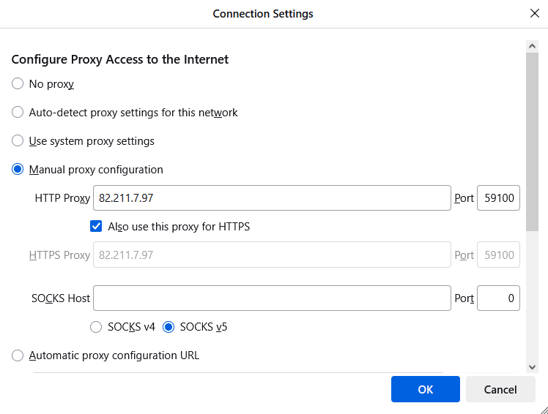Click the vertical scrollbar thumb
This screenshot has height=414, width=548.
pos(532,142)
